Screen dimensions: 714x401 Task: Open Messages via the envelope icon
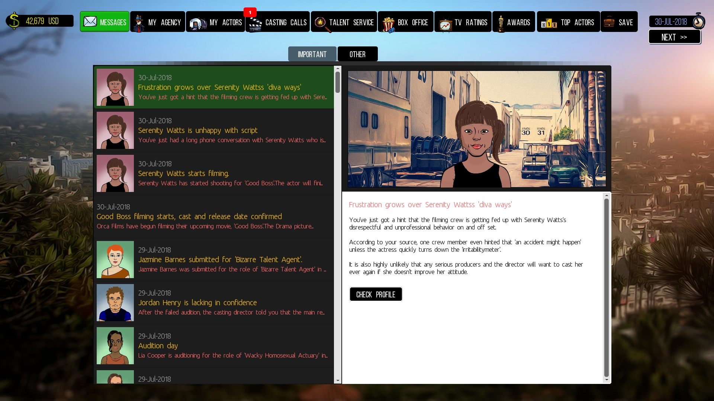(90, 22)
